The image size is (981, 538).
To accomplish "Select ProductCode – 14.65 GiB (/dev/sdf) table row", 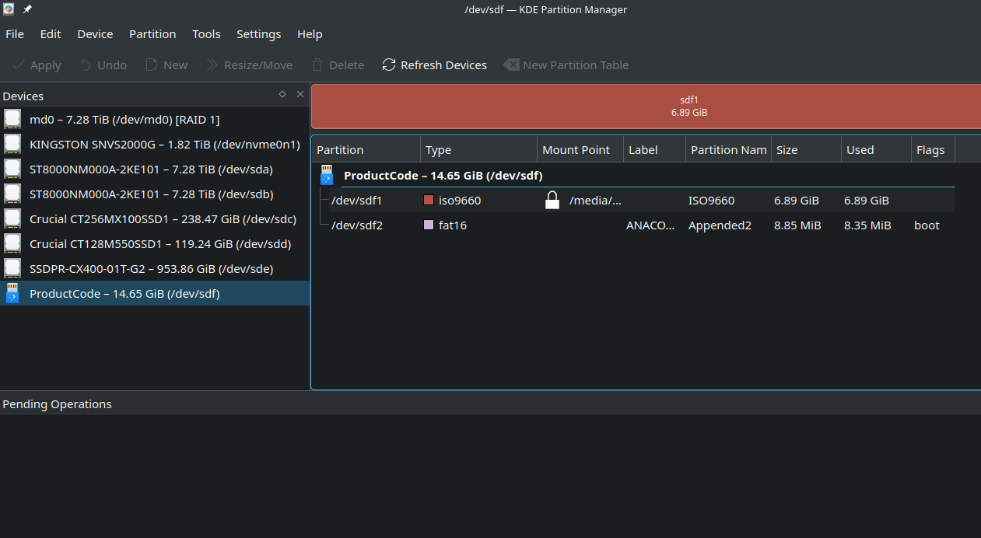I will [x=633, y=175].
